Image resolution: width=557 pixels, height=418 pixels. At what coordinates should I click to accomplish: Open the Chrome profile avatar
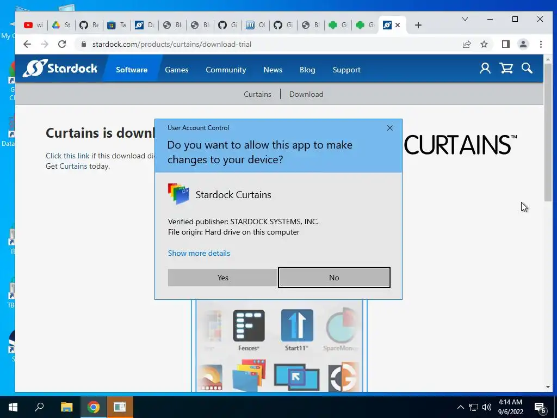pos(523,44)
